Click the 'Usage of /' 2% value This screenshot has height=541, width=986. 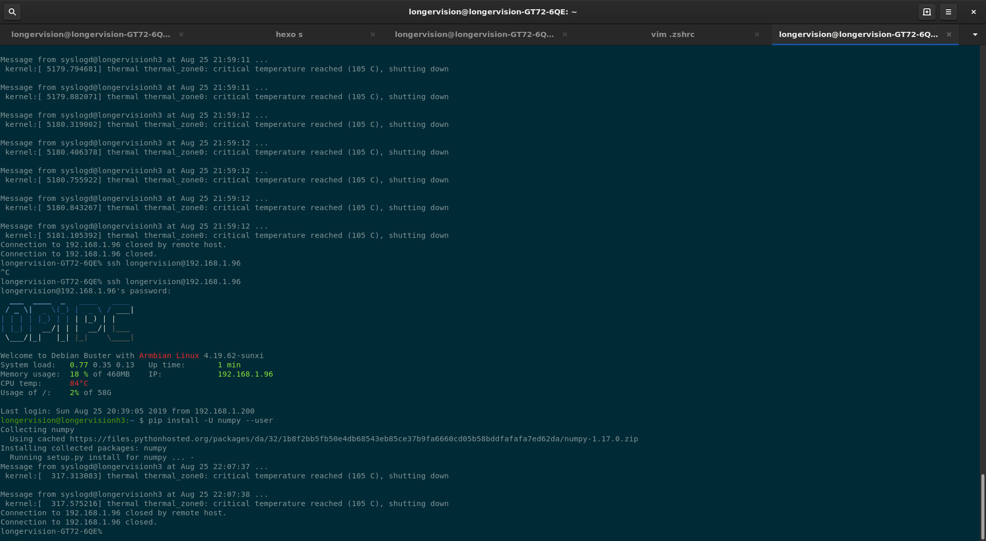click(x=74, y=393)
